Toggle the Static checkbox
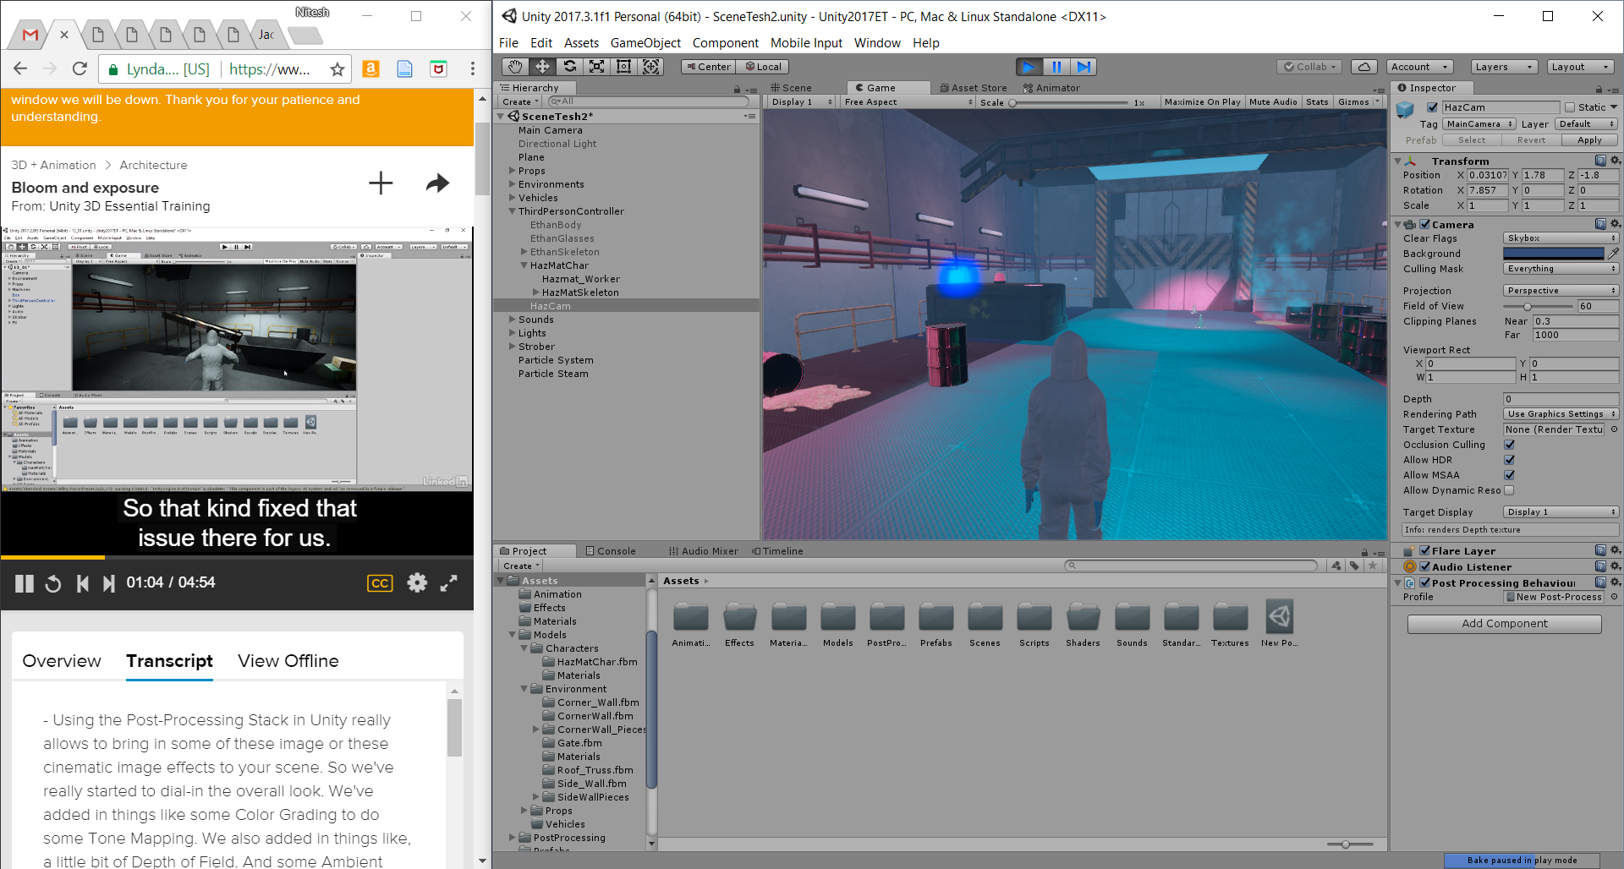The width and height of the screenshot is (1624, 869). tap(1570, 107)
